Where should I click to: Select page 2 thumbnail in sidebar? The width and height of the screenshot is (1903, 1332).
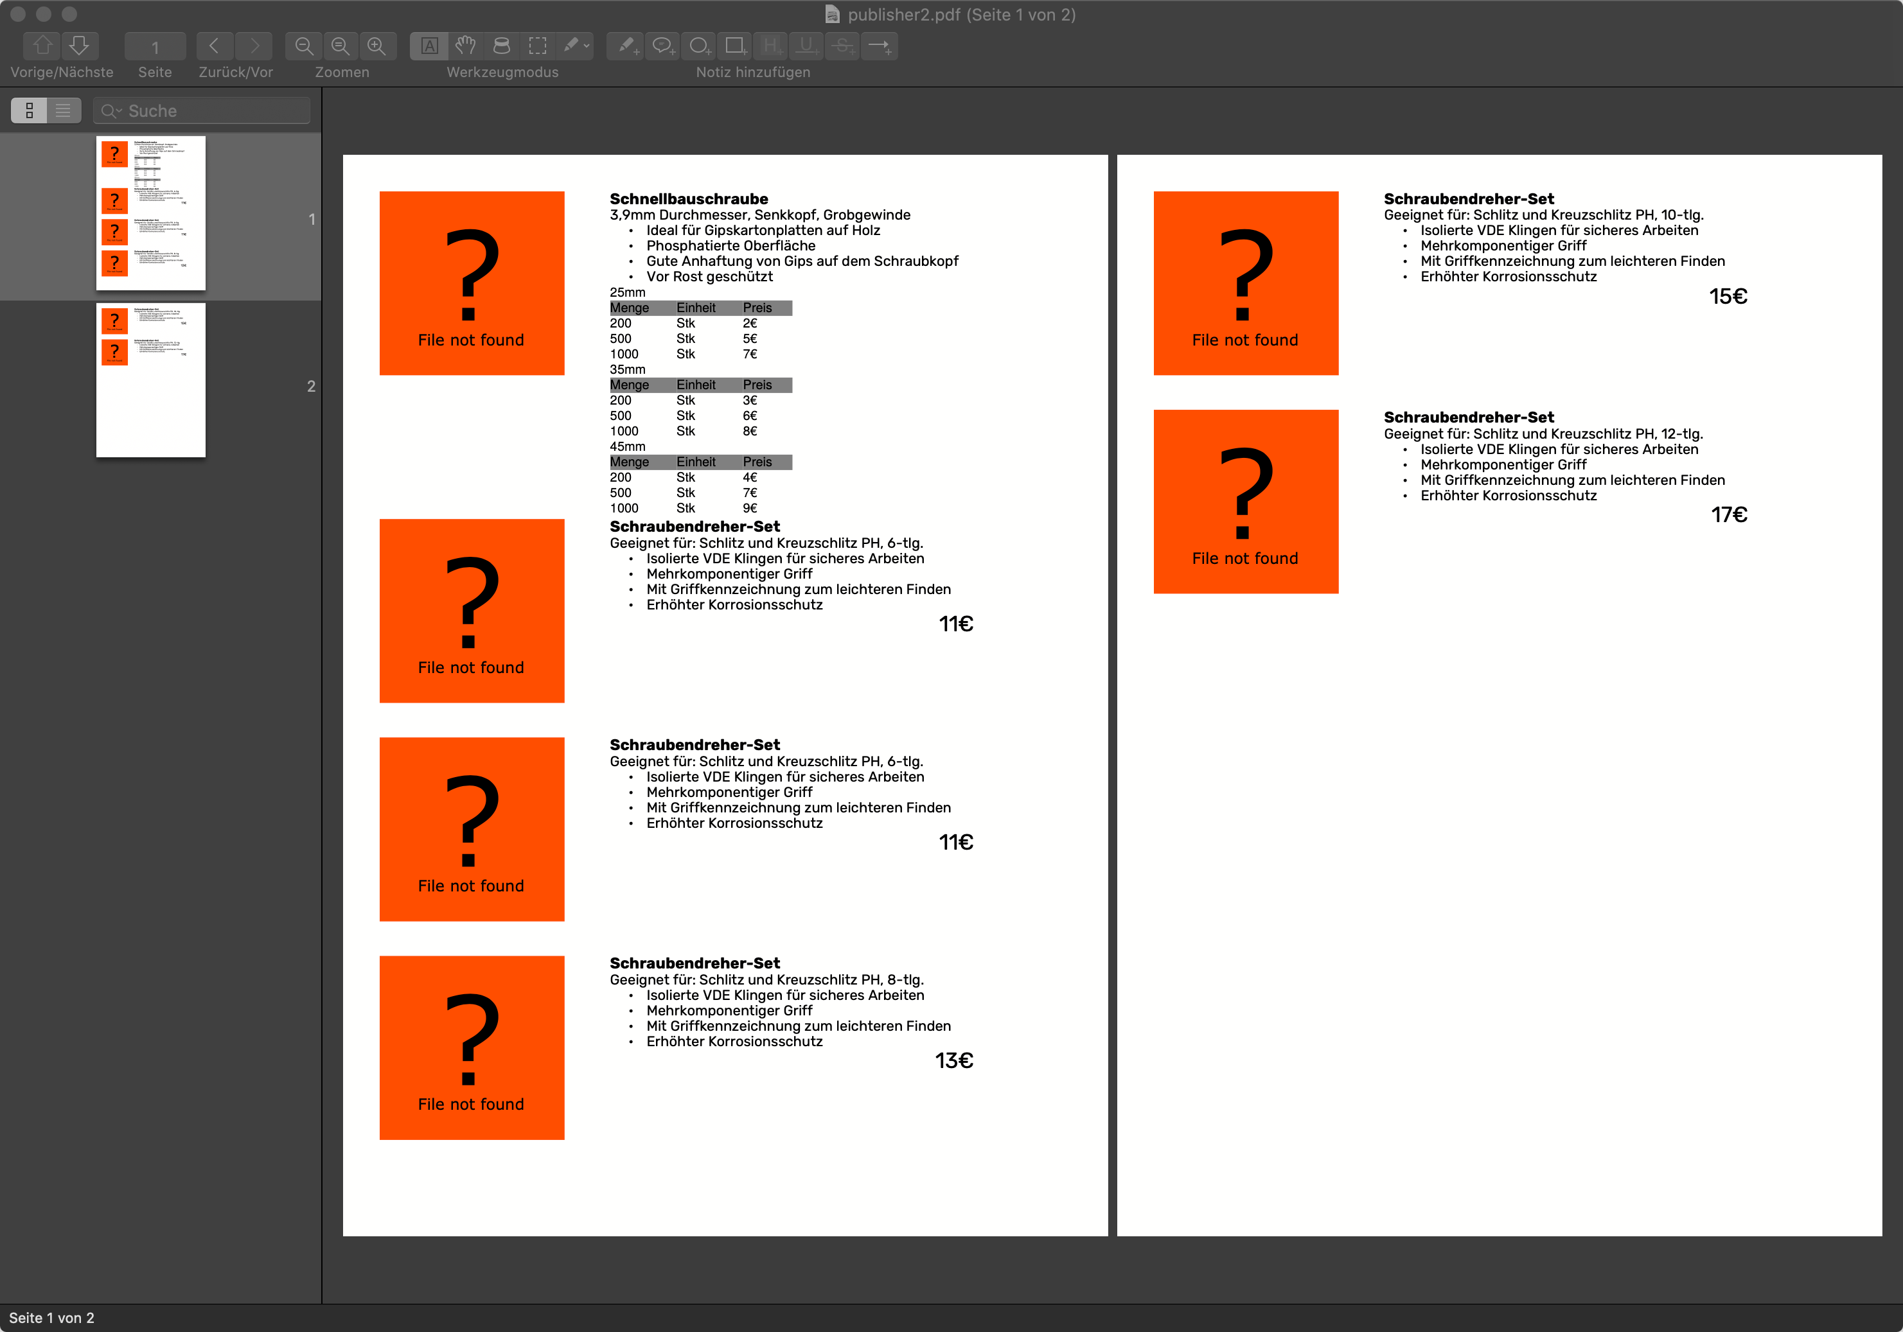pos(151,380)
